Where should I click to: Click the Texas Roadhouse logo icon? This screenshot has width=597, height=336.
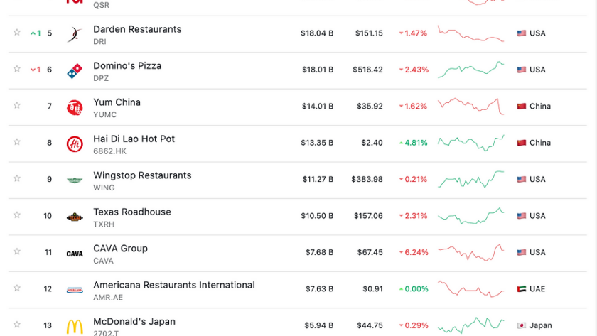tap(75, 217)
